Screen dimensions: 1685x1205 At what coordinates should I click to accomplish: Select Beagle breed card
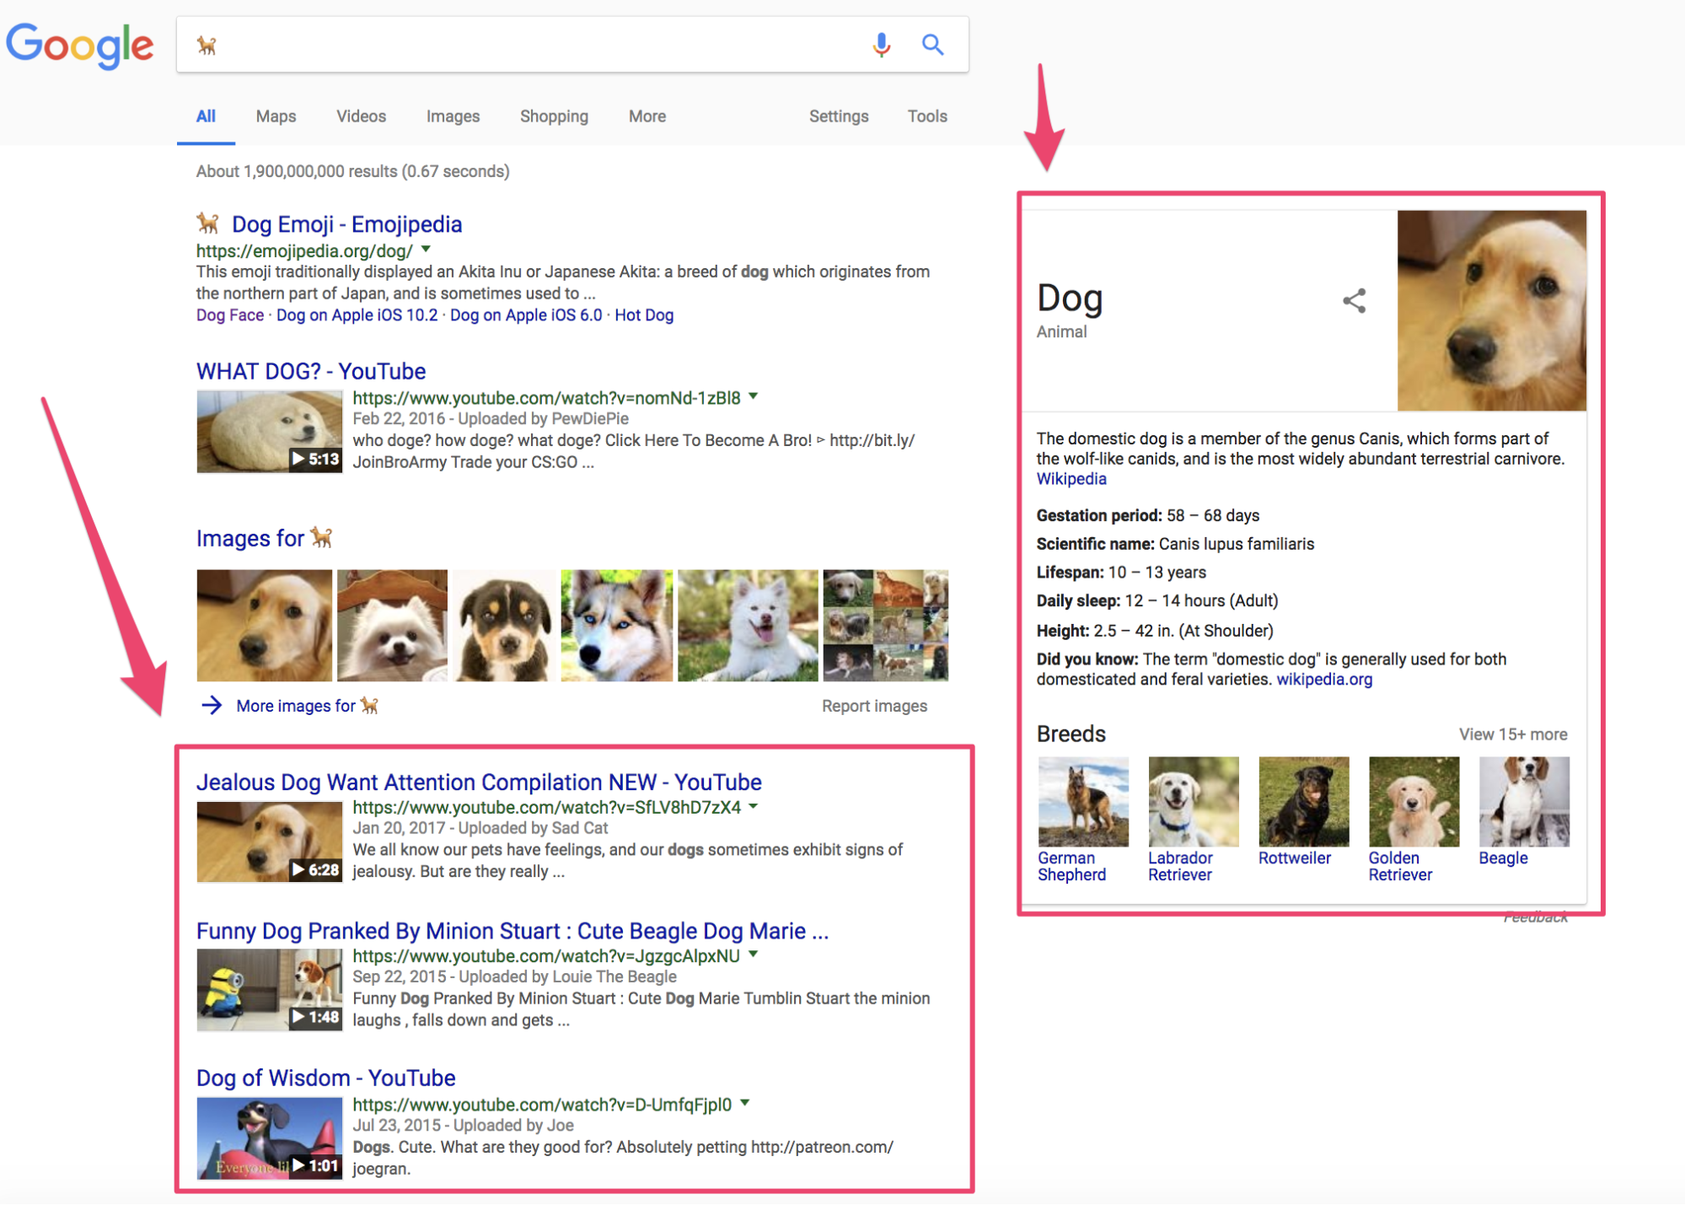coord(1524,812)
